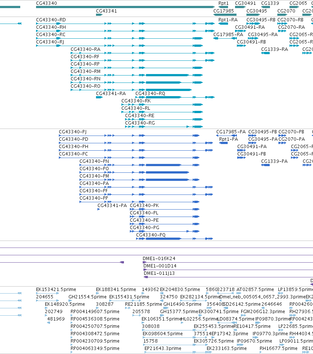313x354 pixels.
Task: Select transcript CG43341-RA
Action: coord(111,94)
